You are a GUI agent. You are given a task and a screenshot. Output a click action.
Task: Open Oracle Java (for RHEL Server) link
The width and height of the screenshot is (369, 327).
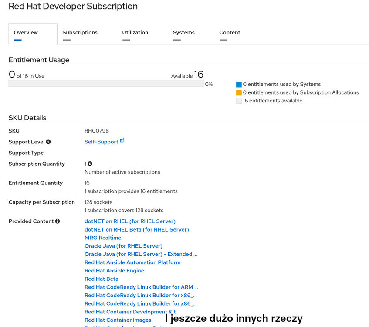click(123, 246)
